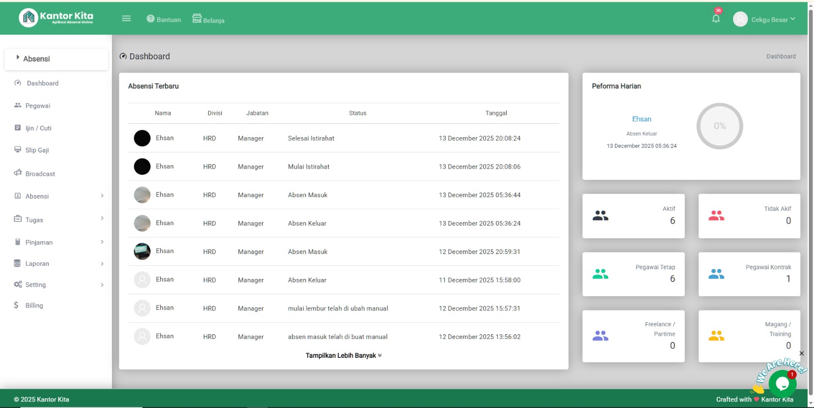Expand the Pinjaman submenu chevron
The image size is (814, 408).
click(102, 242)
